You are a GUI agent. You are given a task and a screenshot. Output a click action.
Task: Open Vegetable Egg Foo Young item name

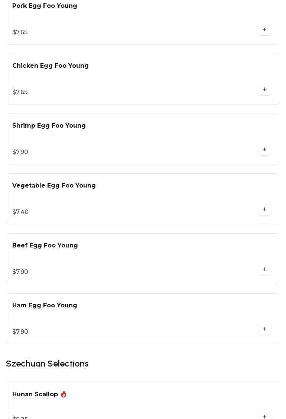(x=54, y=186)
